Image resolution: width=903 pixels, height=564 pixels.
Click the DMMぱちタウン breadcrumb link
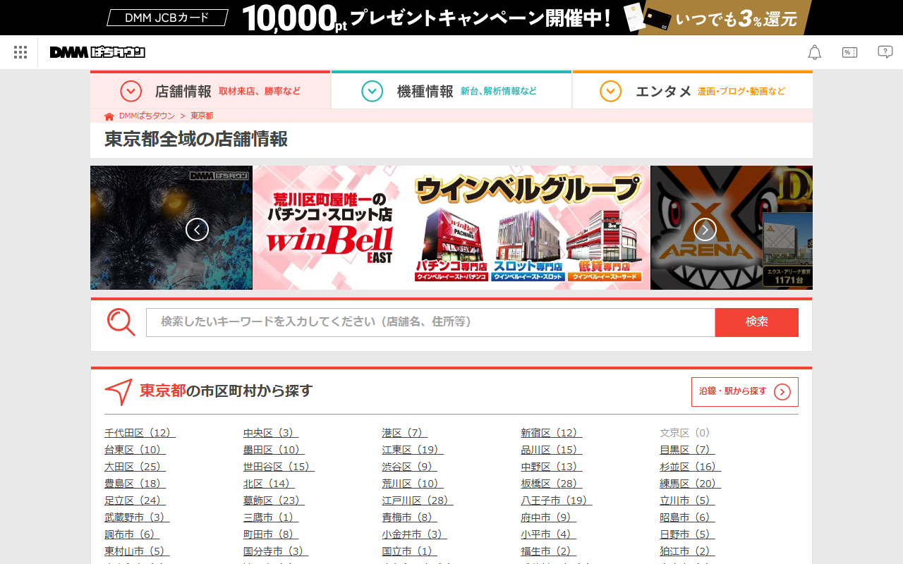click(147, 116)
